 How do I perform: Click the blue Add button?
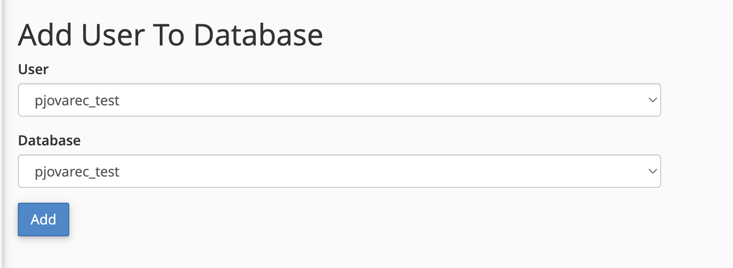point(44,220)
